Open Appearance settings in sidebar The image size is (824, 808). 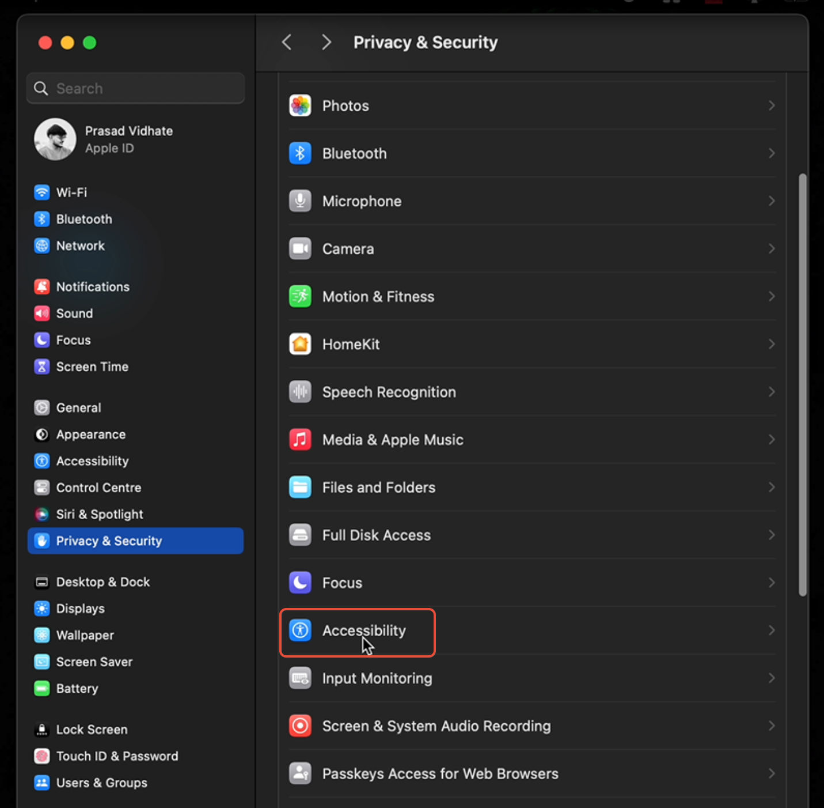pyautogui.click(x=135, y=435)
